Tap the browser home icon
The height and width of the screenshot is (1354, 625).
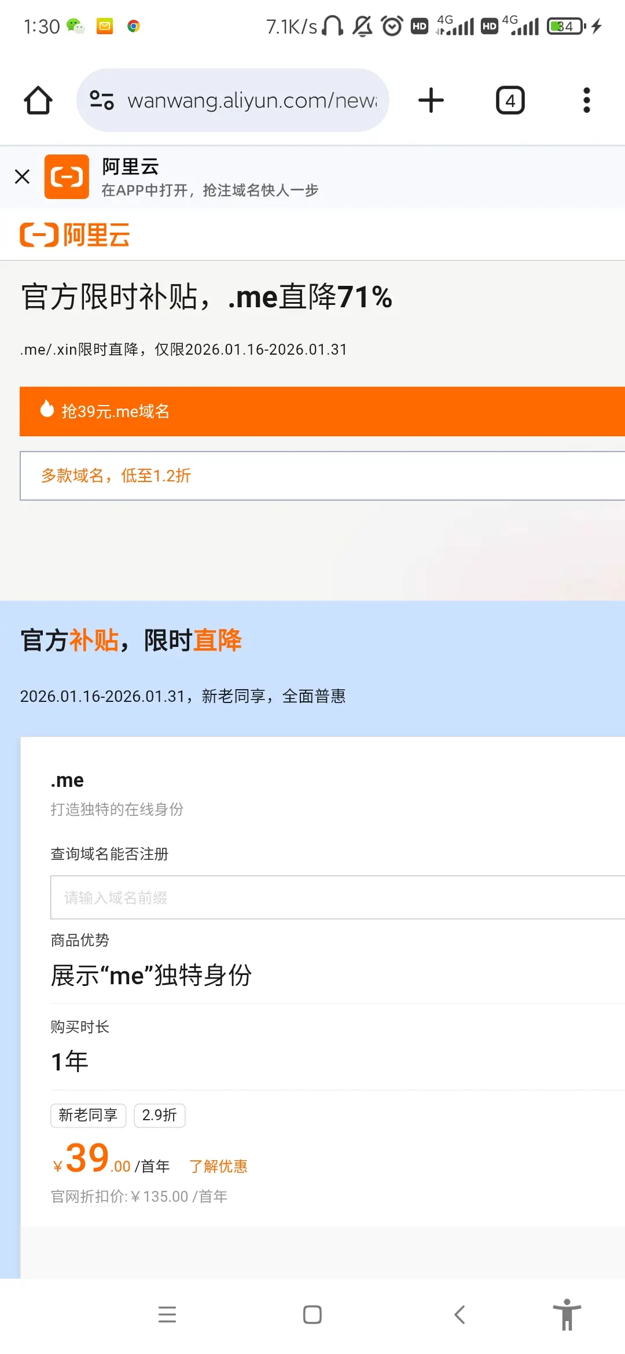click(x=38, y=100)
